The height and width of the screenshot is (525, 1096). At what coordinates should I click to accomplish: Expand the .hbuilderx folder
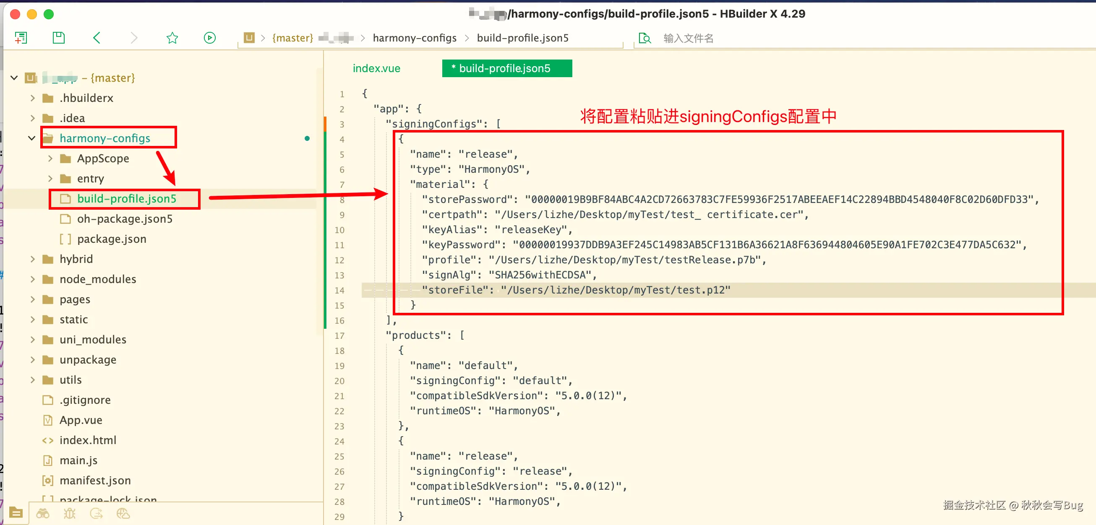coord(33,98)
